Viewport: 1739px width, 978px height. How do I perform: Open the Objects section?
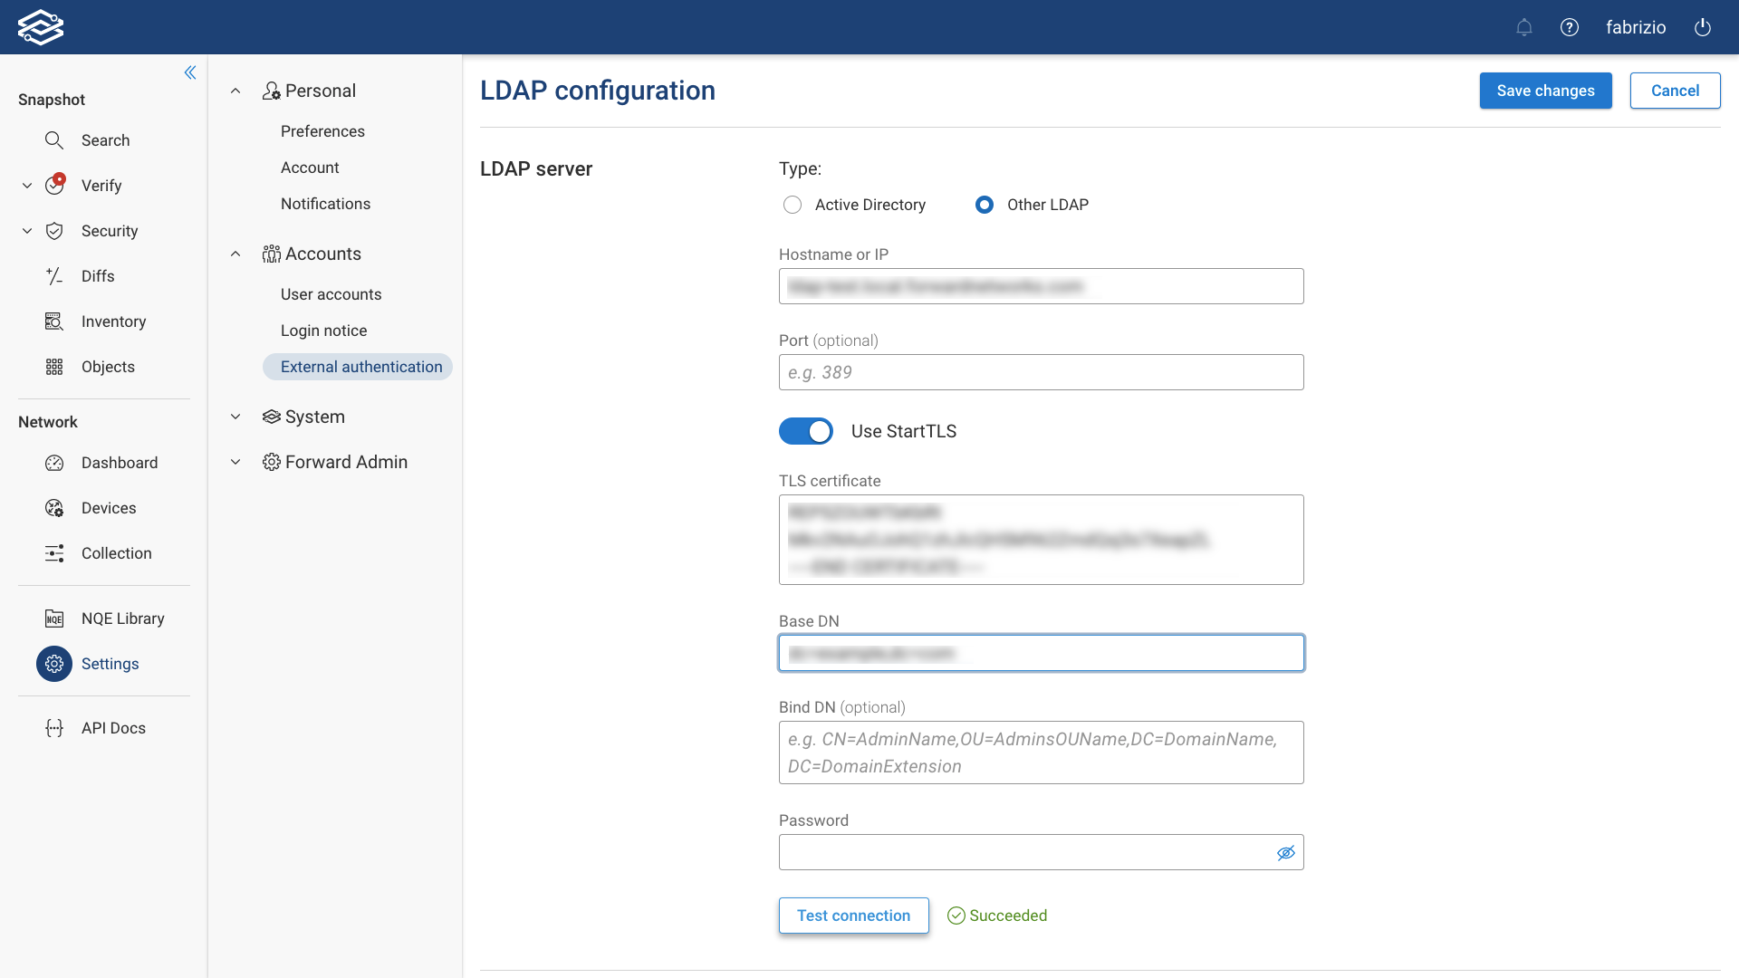click(x=108, y=367)
